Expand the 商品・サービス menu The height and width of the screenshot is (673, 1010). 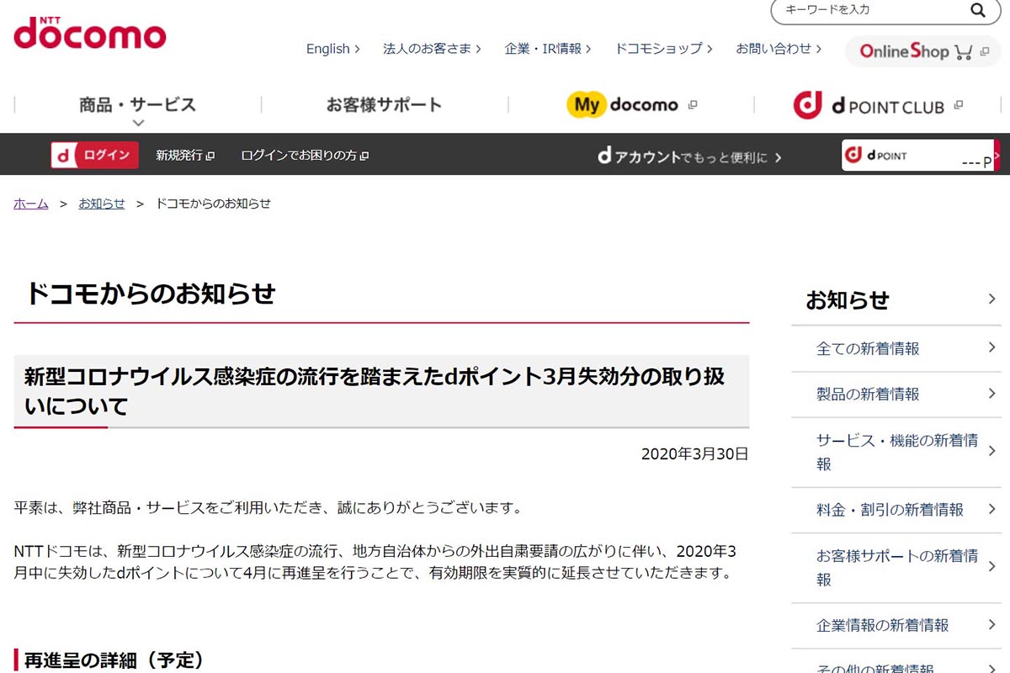point(137,106)
